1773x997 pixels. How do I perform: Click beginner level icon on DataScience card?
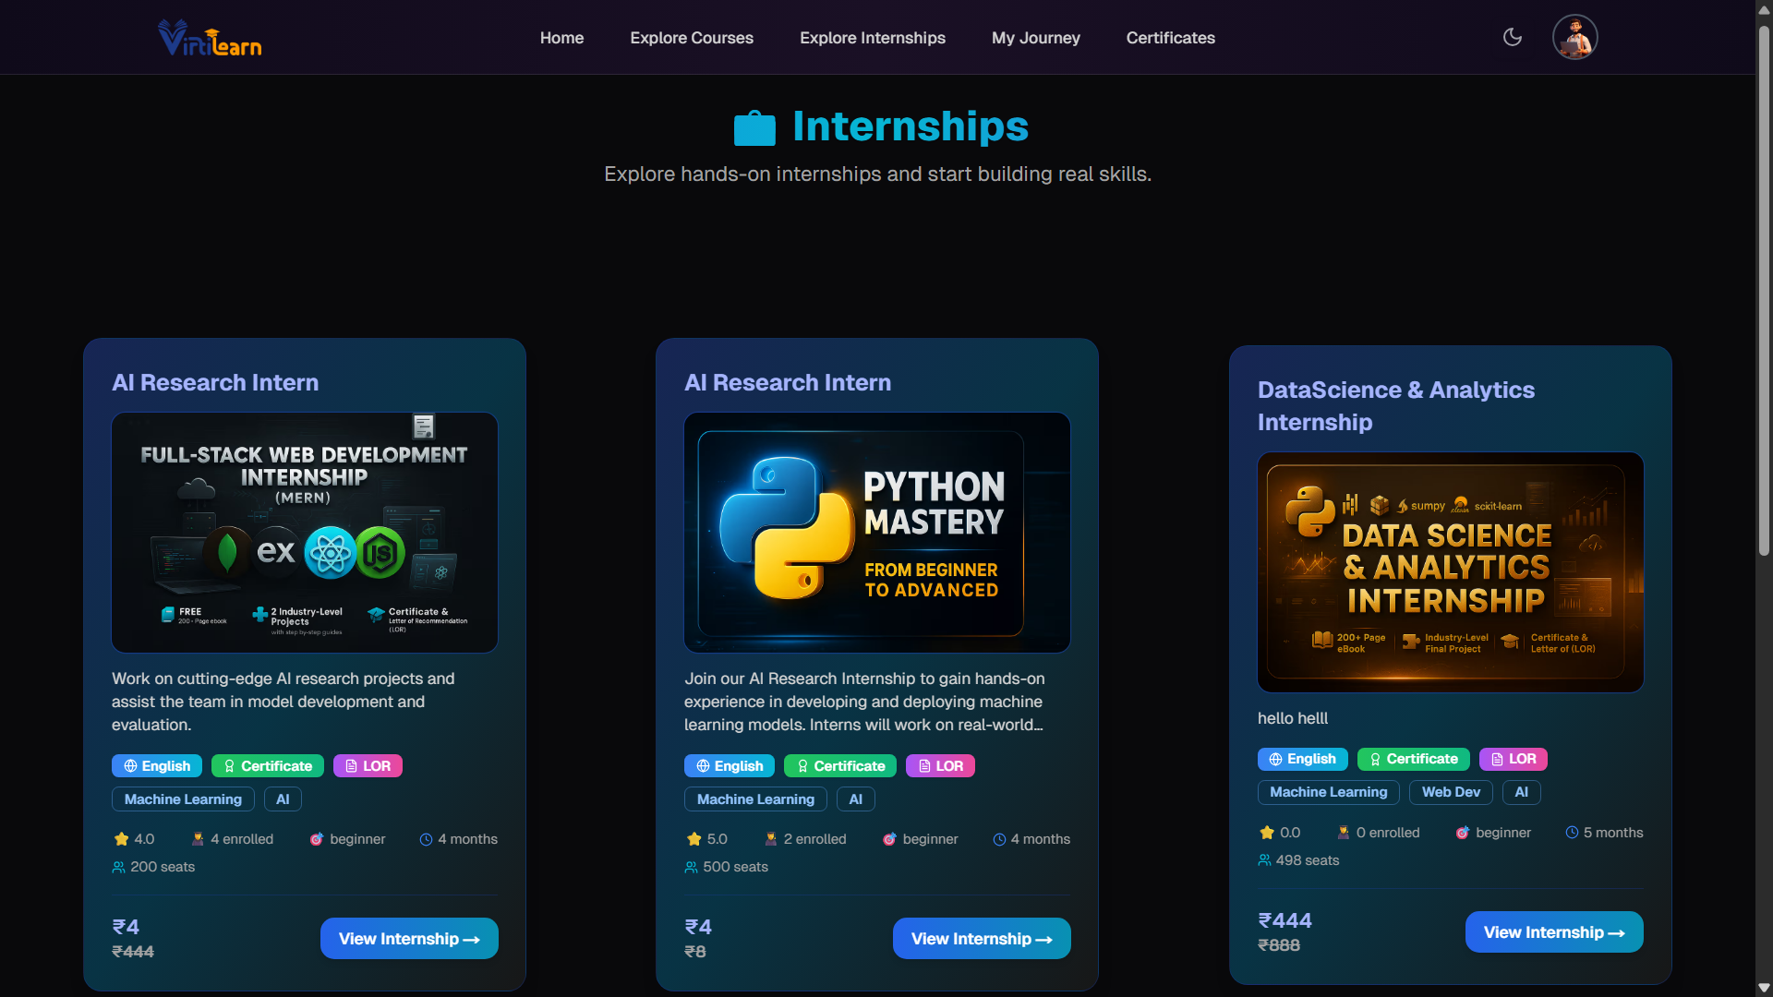1463,833
